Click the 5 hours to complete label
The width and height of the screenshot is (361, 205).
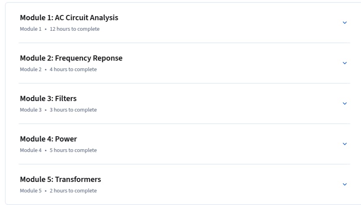(x=73, y=150)
